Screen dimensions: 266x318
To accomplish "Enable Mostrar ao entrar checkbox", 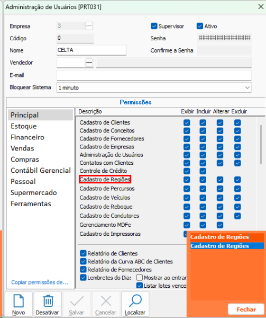I will point(140,277).
